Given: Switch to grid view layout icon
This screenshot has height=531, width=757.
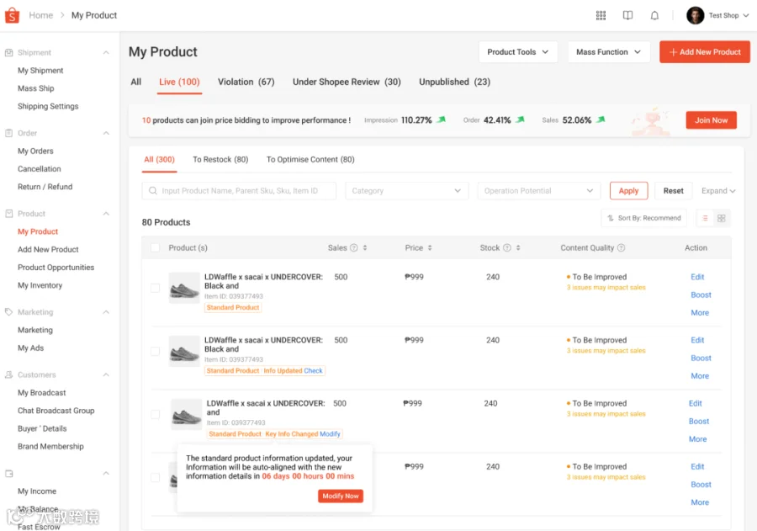Looking at the screenshot, I should pyautogui.click(x=722, y=219).
